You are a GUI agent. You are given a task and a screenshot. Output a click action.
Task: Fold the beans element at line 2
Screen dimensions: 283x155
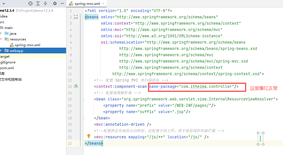(83, 17)
